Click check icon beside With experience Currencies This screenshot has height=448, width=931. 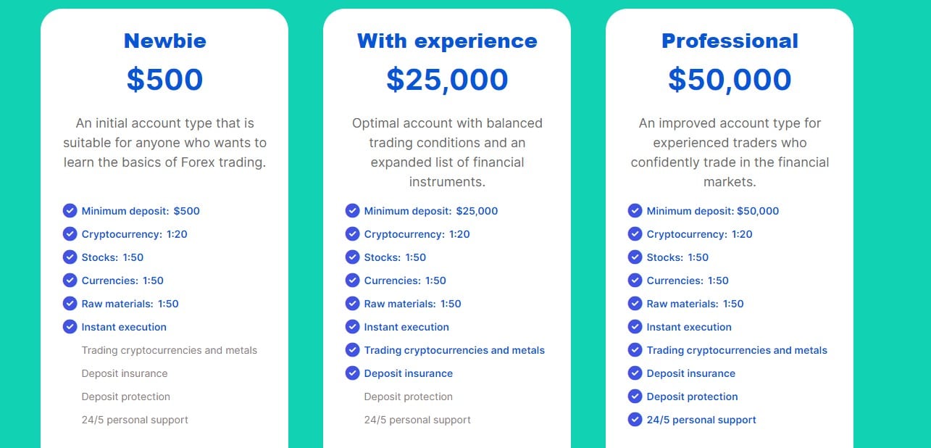click(352, 281)
